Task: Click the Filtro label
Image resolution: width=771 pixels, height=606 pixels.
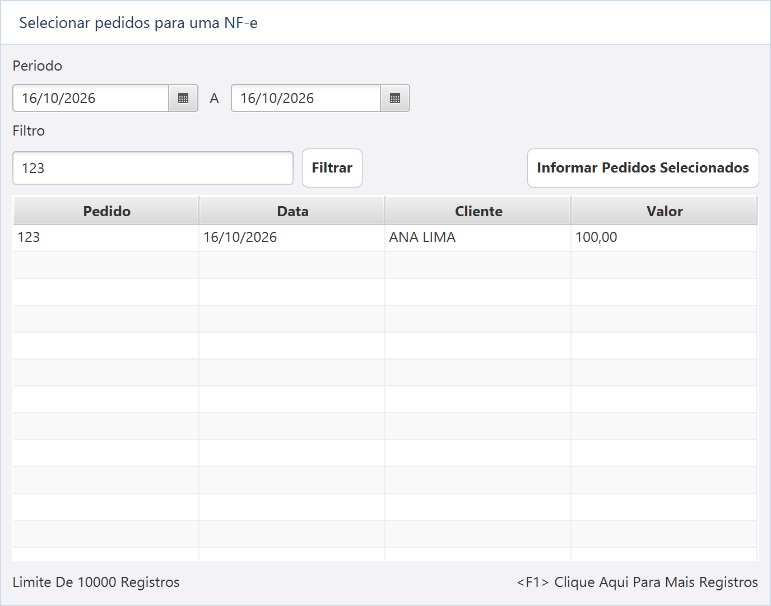Action: pyautogui.click(x=29, y=130)
